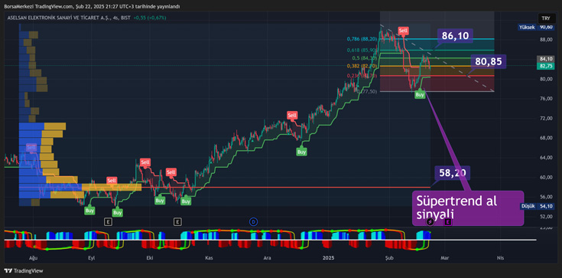Click the BorsaMerkezi publication header text
This screenshot has width=562, height=278.
pos(92,6)
